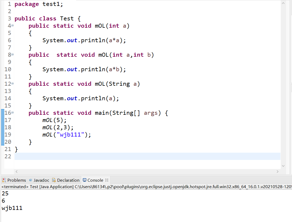
Task: Collapse the mOL(int a) method at line 4
Action: [12, 26]
